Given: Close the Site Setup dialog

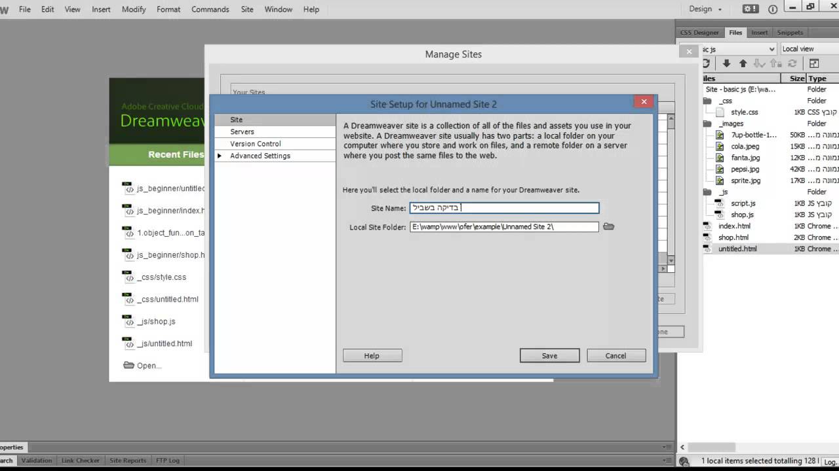Looking at the screenshot, I should pyautogui.click(x=644, y=101).
